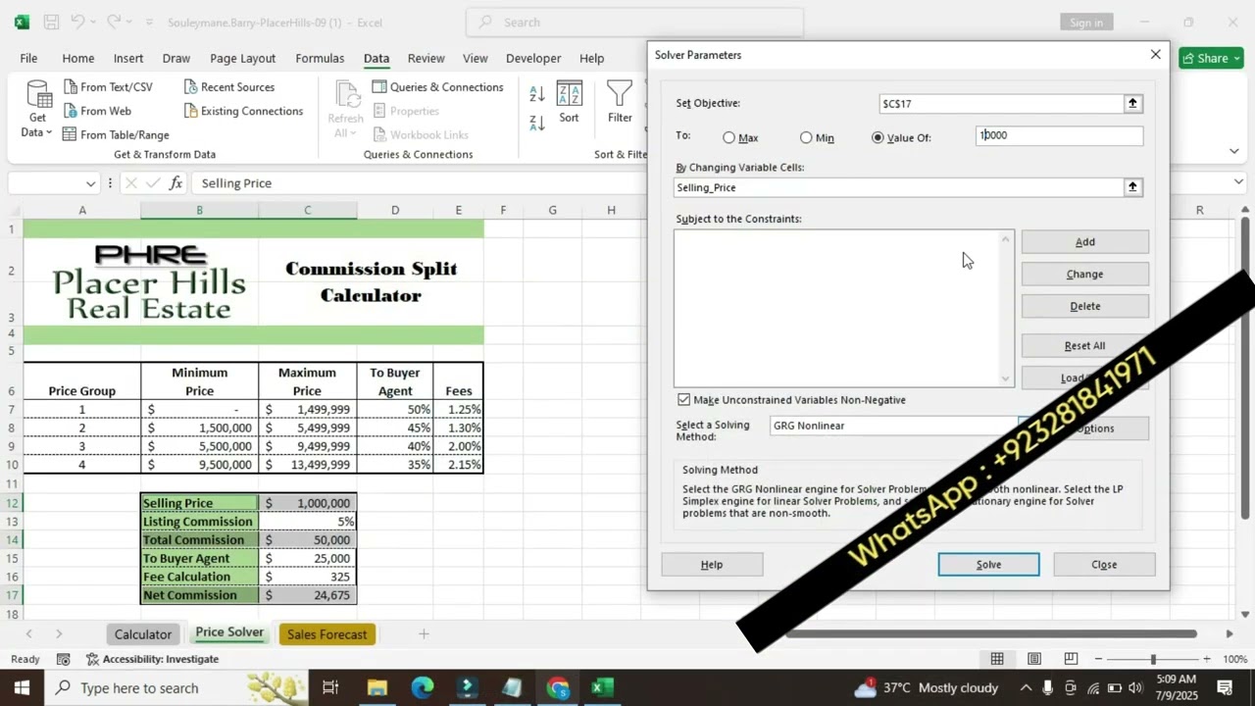The image size is (1255, 706).
Task: Launch Microsoft Edge from the taskbar
Action: click(x=423, y=687)
